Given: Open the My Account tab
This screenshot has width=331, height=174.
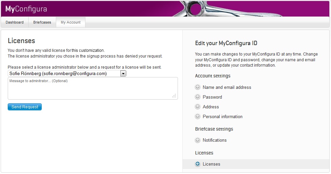Looking at the screenshot, I should pyautogui.click(x=71, y=22).
